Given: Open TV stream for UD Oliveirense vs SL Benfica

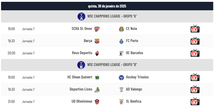Looking at the screenshot, I should [x=195, y=102].
